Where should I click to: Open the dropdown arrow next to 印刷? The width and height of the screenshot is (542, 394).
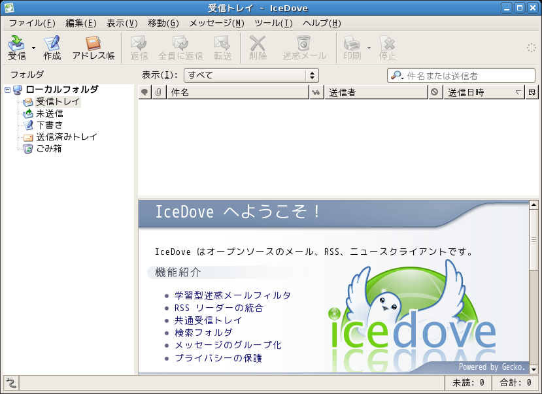click(369, 48)
